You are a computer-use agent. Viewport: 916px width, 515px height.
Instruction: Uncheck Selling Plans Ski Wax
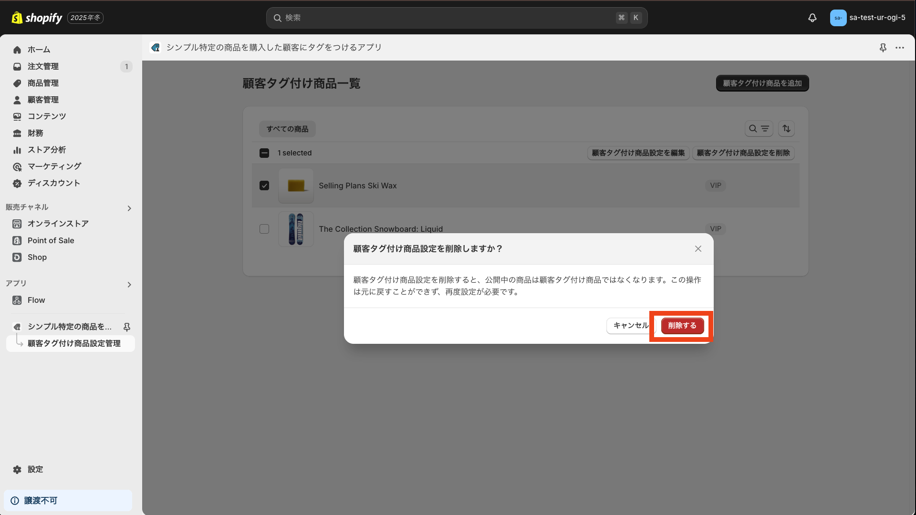point(264,185)
